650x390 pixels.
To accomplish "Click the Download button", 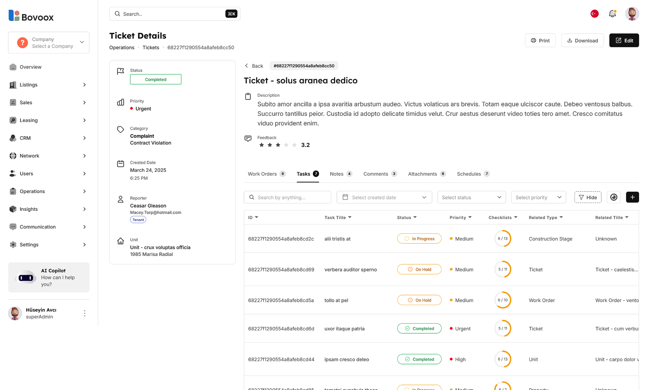I will [582, 40].
